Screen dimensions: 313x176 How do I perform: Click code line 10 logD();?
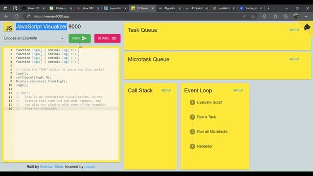click(22, 85)
